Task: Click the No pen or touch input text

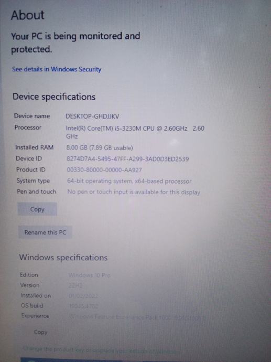Action: (x=134, y=192)
